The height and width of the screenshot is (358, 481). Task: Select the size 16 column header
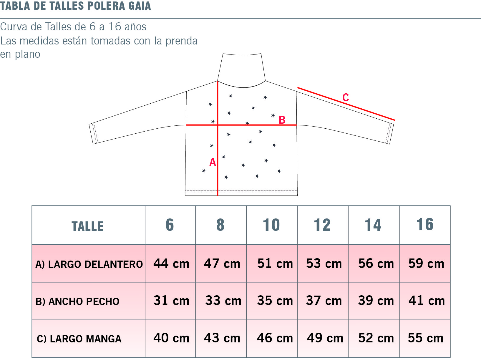coord(424,225)
